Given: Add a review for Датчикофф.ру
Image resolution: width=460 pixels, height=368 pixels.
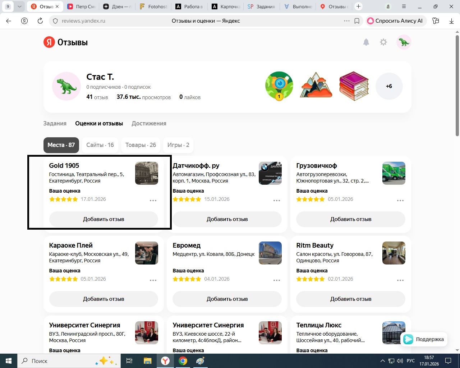Looking at the screenshot, I should click(x=227, y=219).
